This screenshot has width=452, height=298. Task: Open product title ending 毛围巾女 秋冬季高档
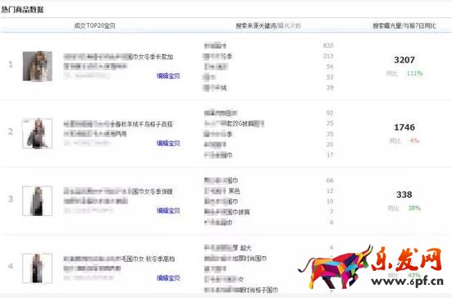[x=119, y=259]
